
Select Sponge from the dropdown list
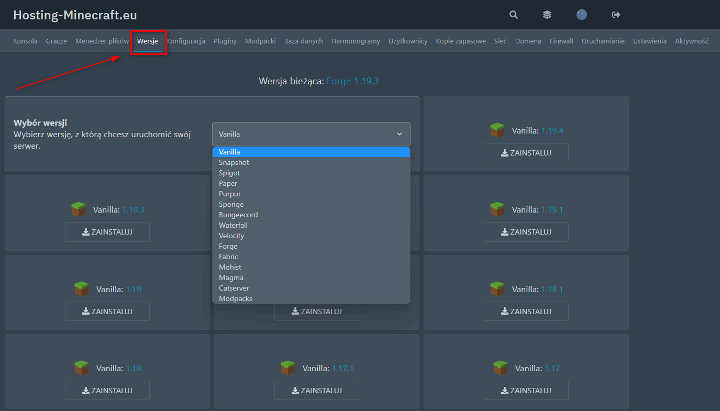tap(311, 204)
